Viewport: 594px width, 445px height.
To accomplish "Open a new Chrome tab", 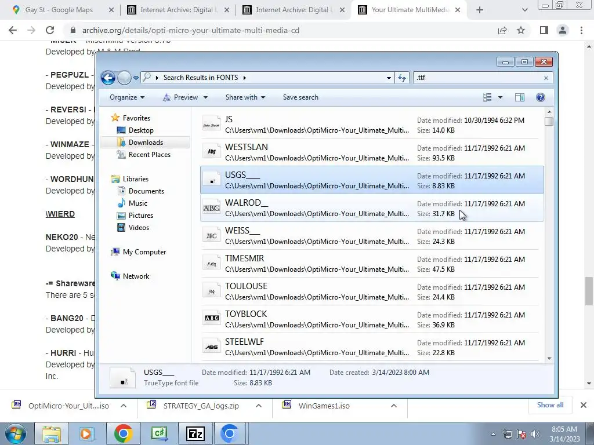I will pos(480,10).
